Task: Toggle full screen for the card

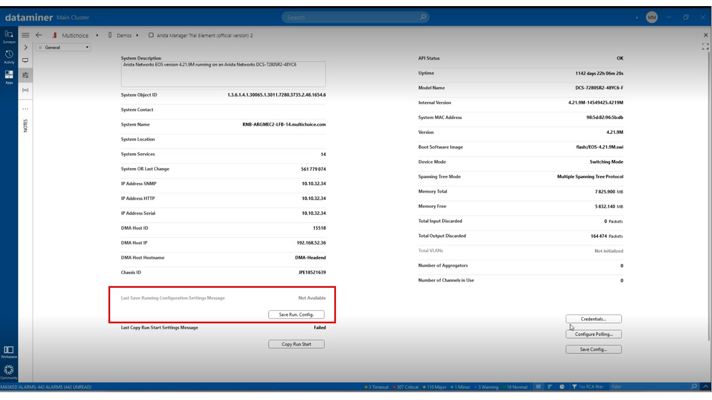Action: (706, 47)
